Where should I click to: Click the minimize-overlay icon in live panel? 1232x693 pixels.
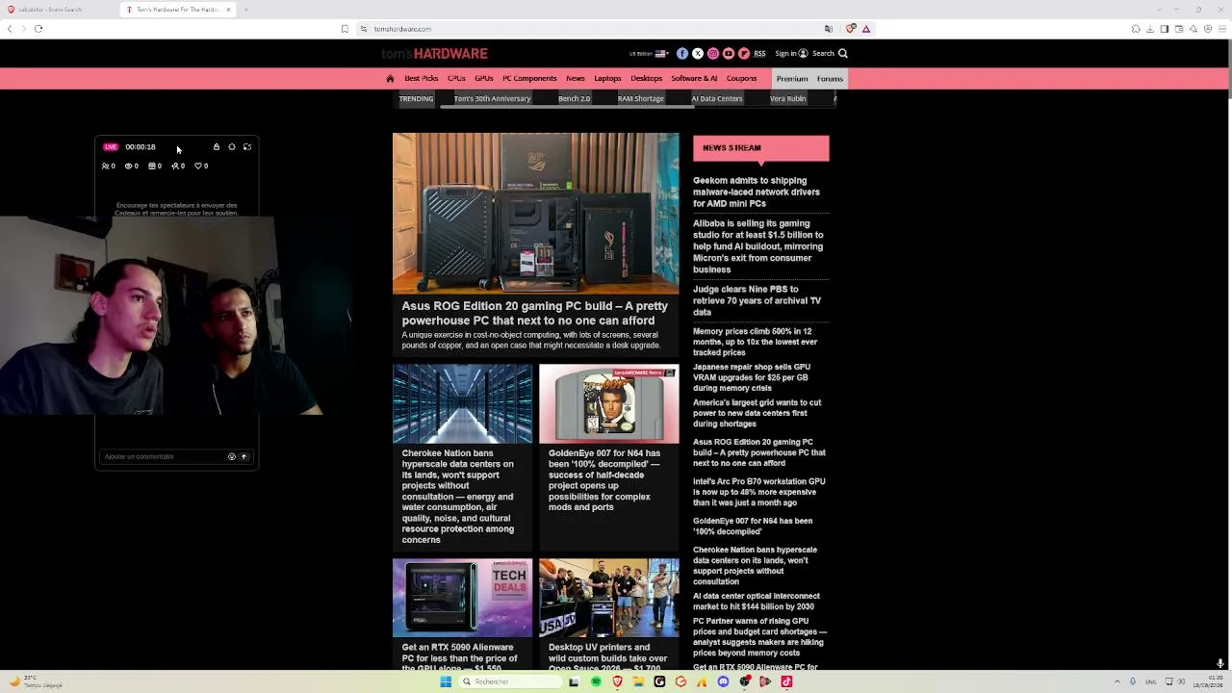tap(247, 147)
